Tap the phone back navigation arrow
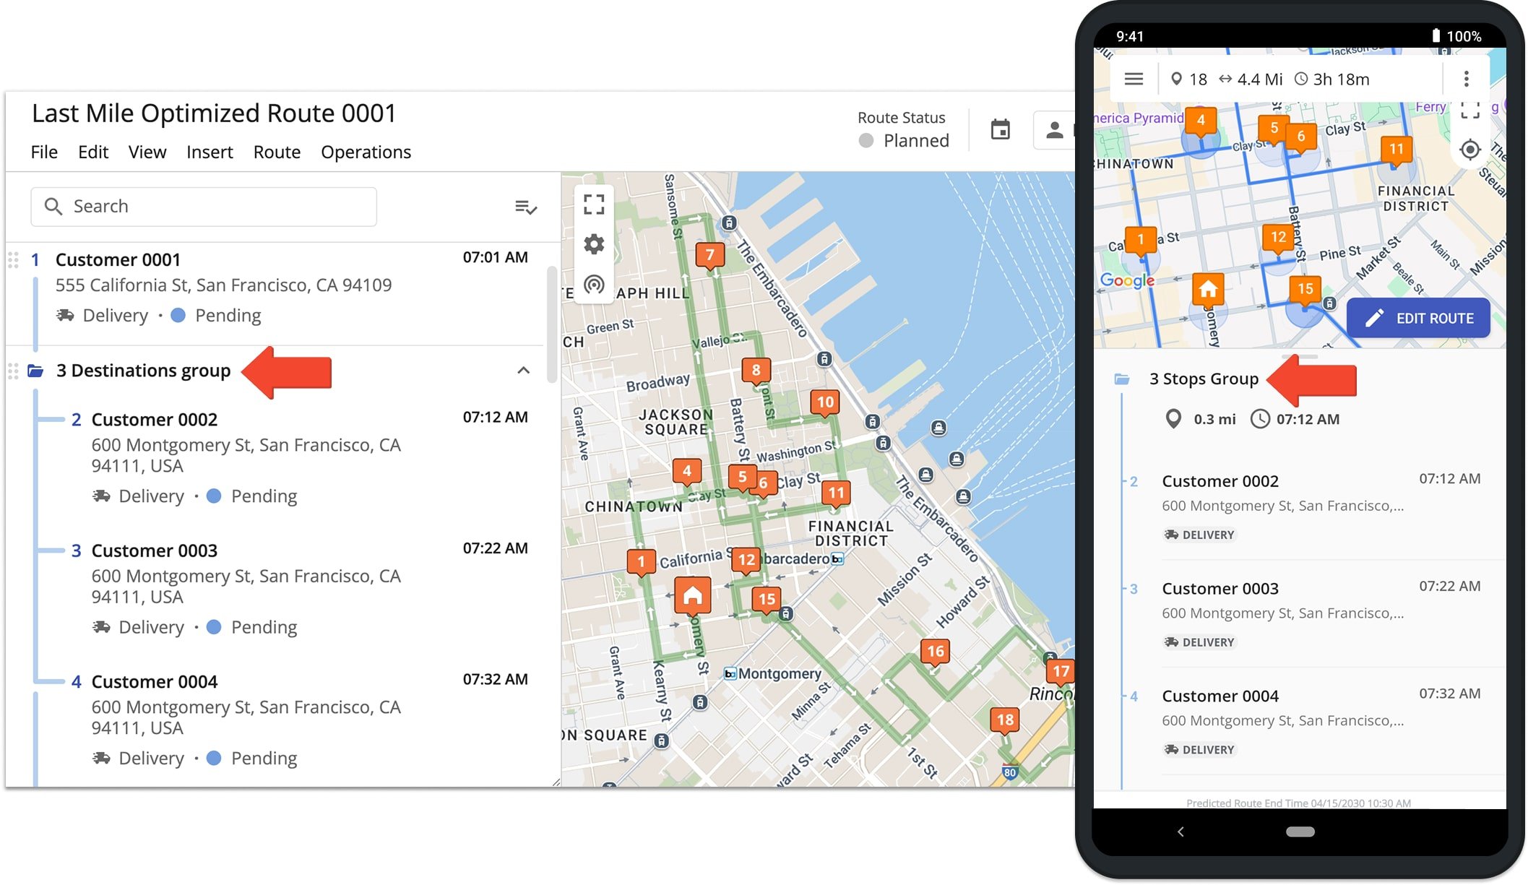1528x885 pixels. coord(1180,832)
